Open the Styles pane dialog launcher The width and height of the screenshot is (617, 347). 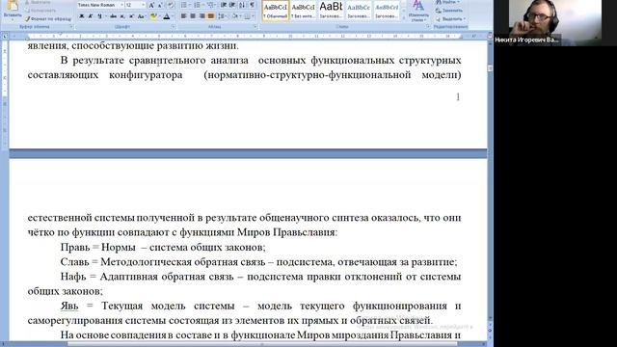[428, 27]
